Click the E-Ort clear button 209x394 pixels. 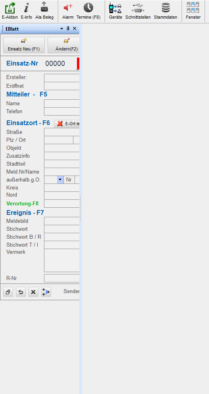tap(67, 124)
